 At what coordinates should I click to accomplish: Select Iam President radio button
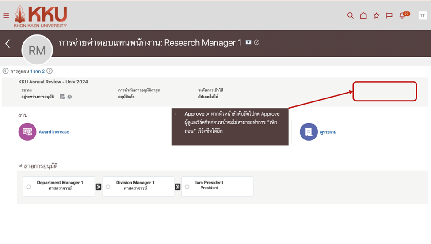coord(187,187)
